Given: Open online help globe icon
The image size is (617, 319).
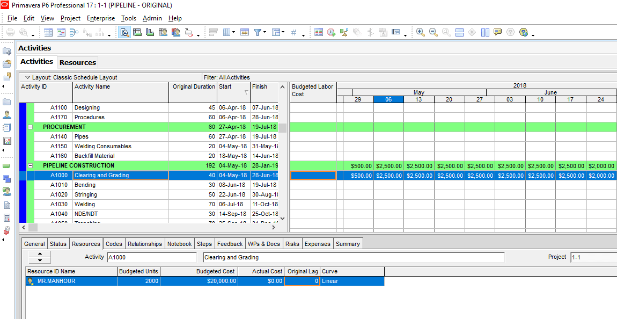Looking at the screenshot, I should (523, 32).
